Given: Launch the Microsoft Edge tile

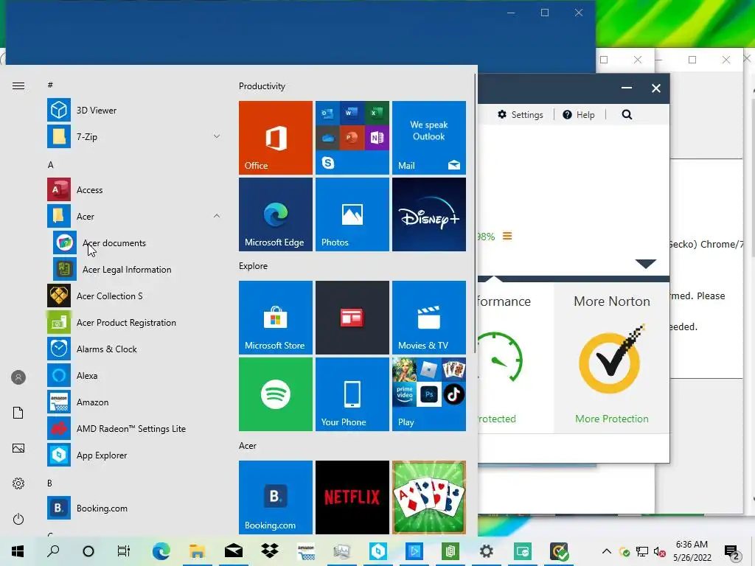Looking at the screenshot, I should [x=276, y=214].
